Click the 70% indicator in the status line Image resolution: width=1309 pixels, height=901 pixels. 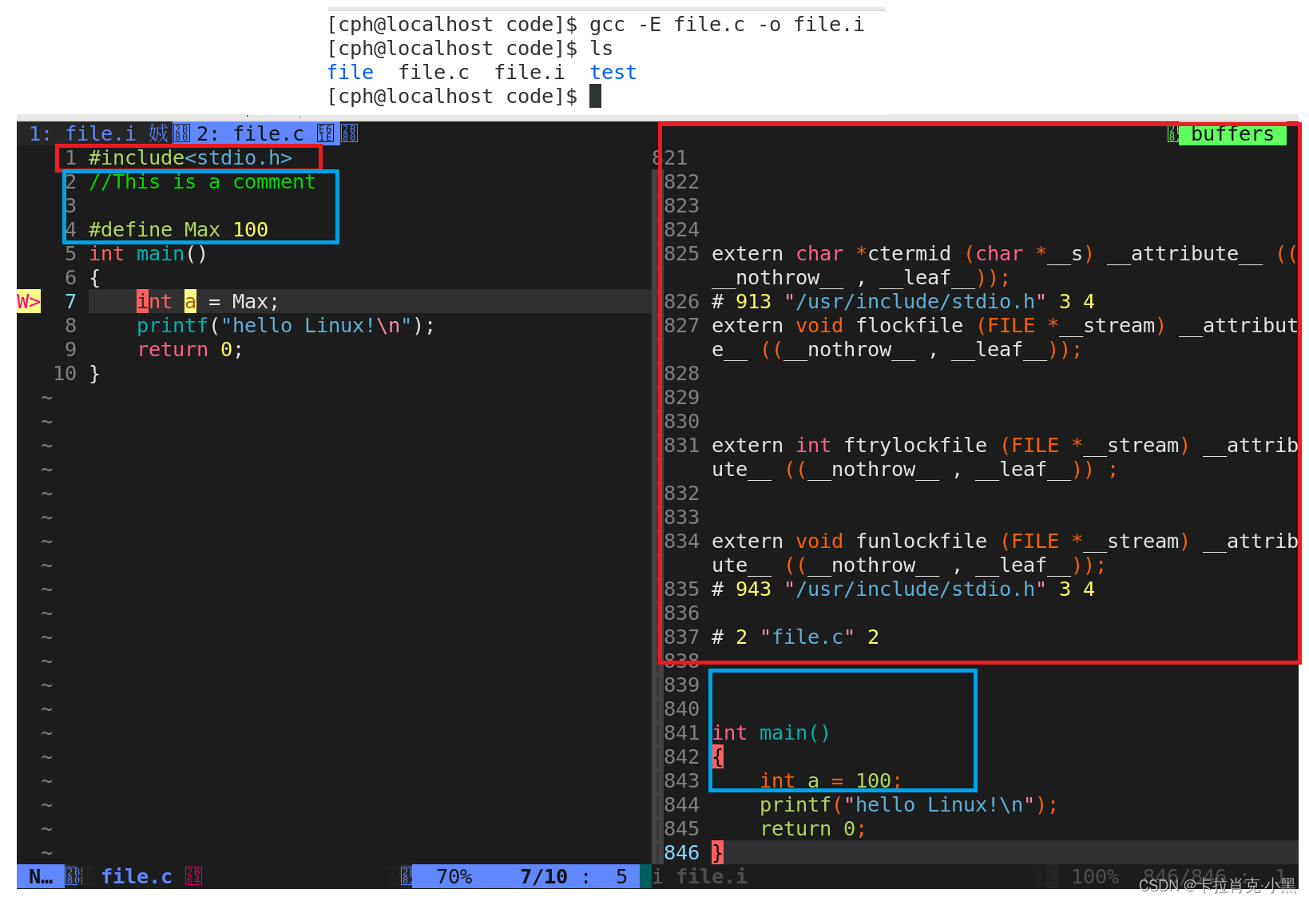(454, 877)
